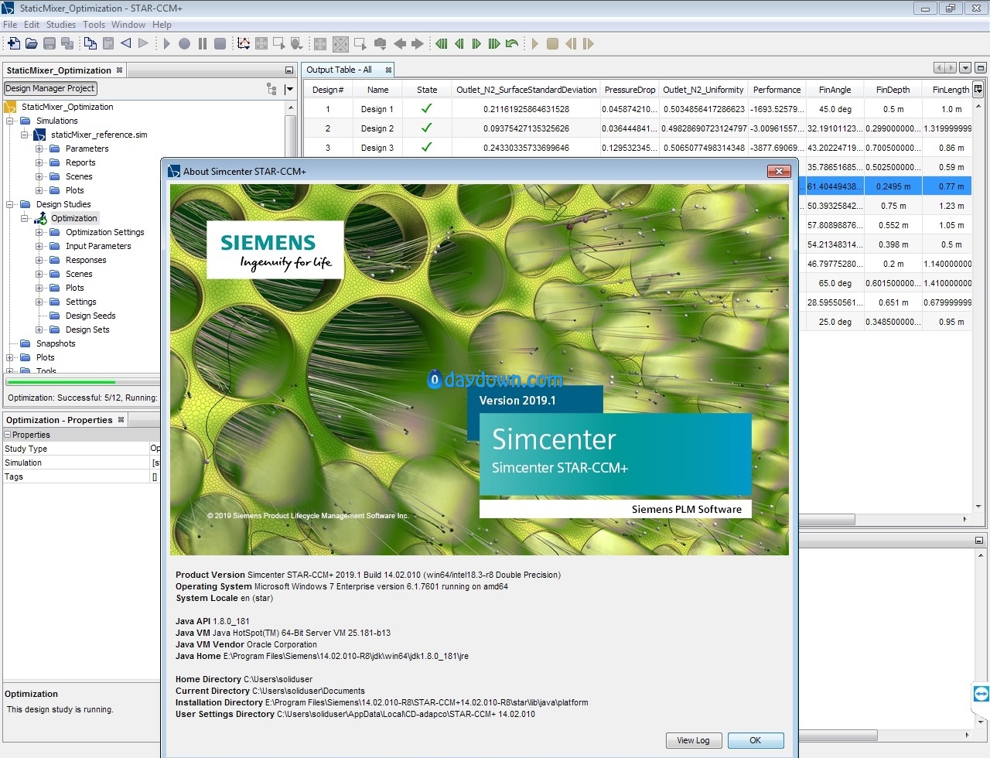Open the File menu
Image resolution: width=990 pixels, height=758 pixels.
10,25
